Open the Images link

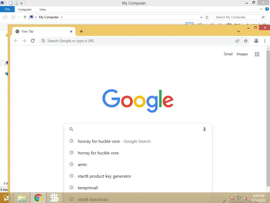pyautogui.click(x=242, y=54)
